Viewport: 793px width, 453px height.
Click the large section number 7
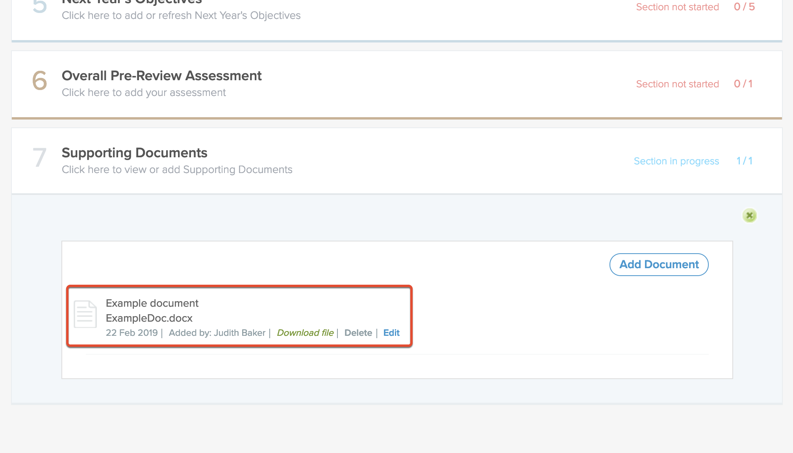pyautogui.click(x=39, y=158)
